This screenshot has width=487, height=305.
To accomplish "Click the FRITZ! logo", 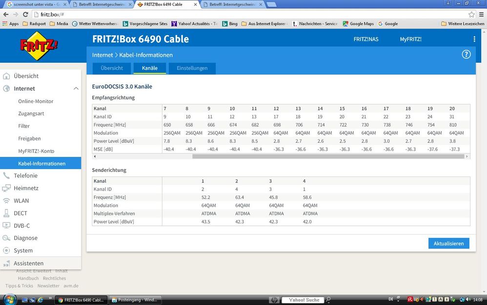I will click(39, 46).
